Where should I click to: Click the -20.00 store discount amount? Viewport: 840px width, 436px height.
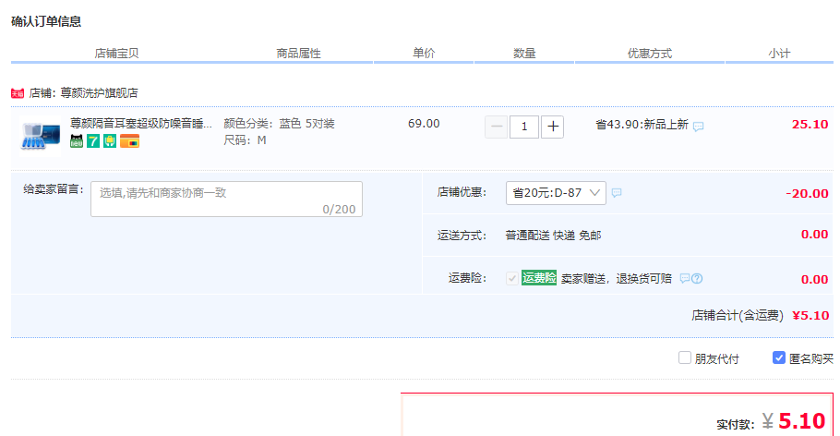[x=807, y=194]
